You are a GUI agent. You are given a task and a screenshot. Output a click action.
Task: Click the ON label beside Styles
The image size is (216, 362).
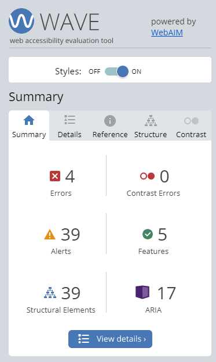click(137, 71)
